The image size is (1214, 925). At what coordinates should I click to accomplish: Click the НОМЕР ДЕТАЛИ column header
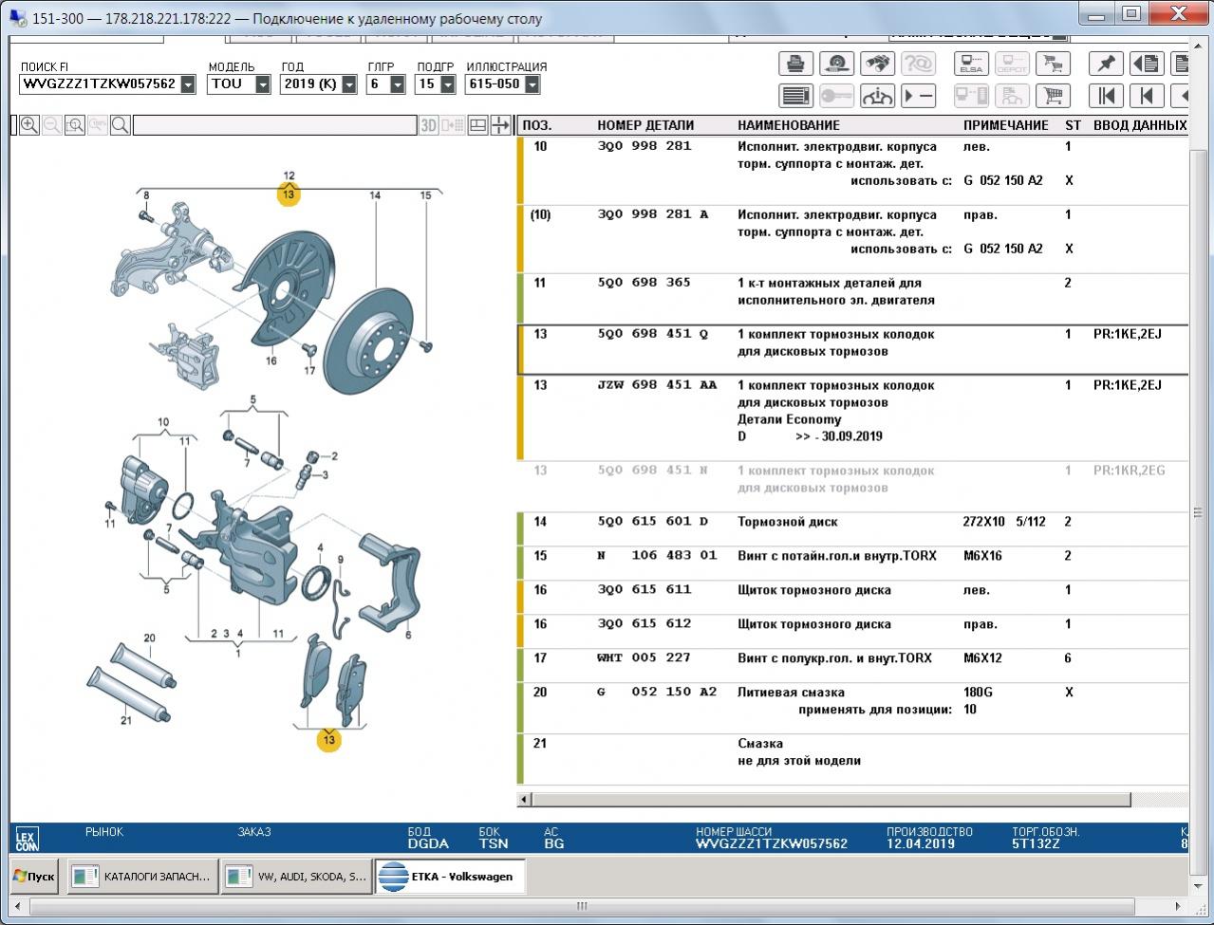645,125
